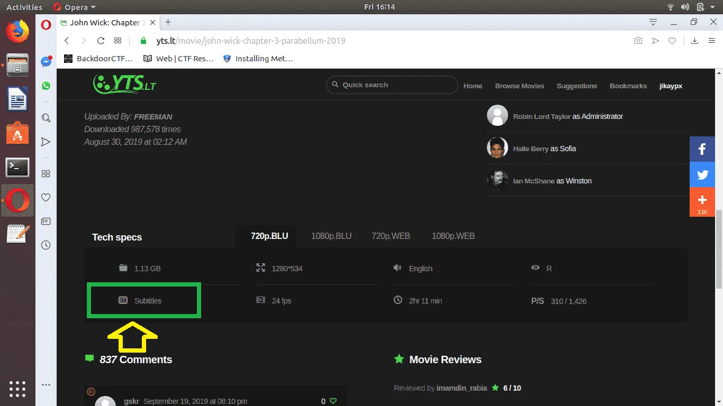The width and height of the screenshot is (723, 406).
Task: Open the downloads panel
Action: click(695, 41)
